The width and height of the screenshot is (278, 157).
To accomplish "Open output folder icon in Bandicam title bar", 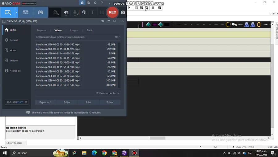I will tap(89, 3).
